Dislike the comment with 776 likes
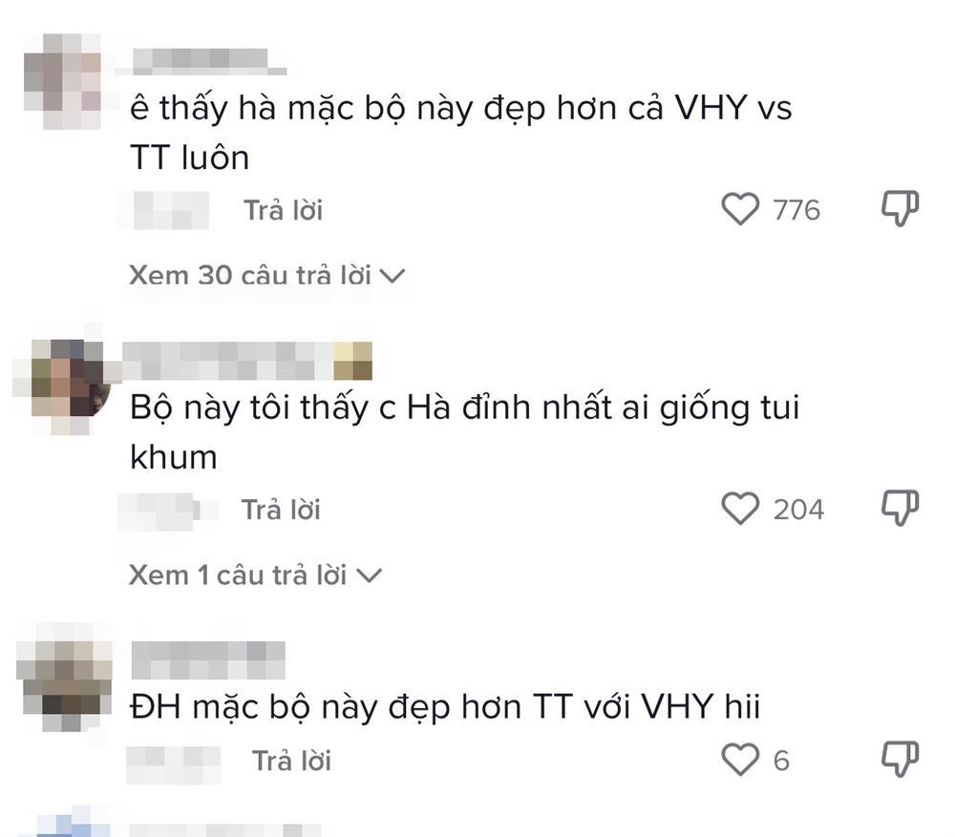Screen dimensions: 955x837 click(x=901, y=208)
